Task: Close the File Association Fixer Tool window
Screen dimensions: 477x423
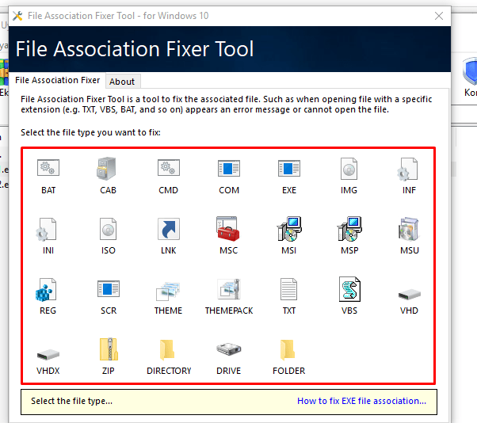Action: tap(439, 16)
